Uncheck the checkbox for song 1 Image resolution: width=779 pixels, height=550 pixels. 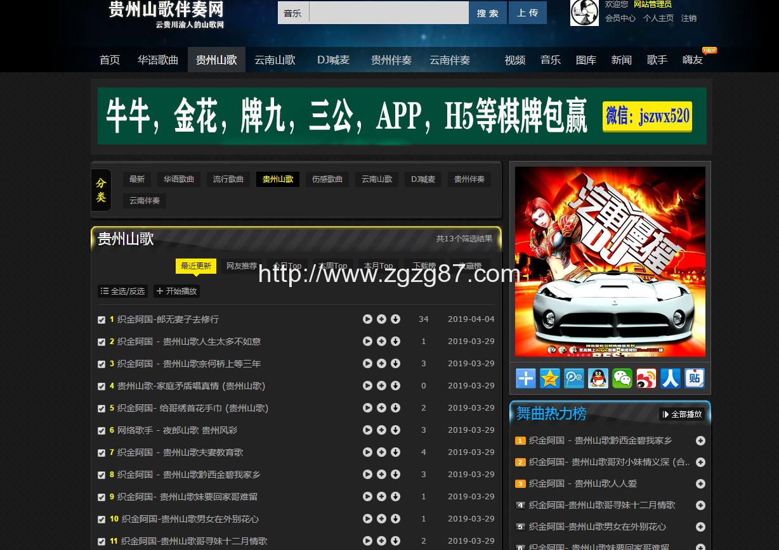101,320
